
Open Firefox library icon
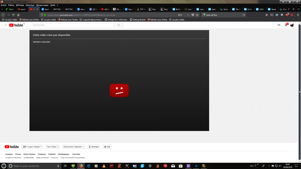(267, 15)
